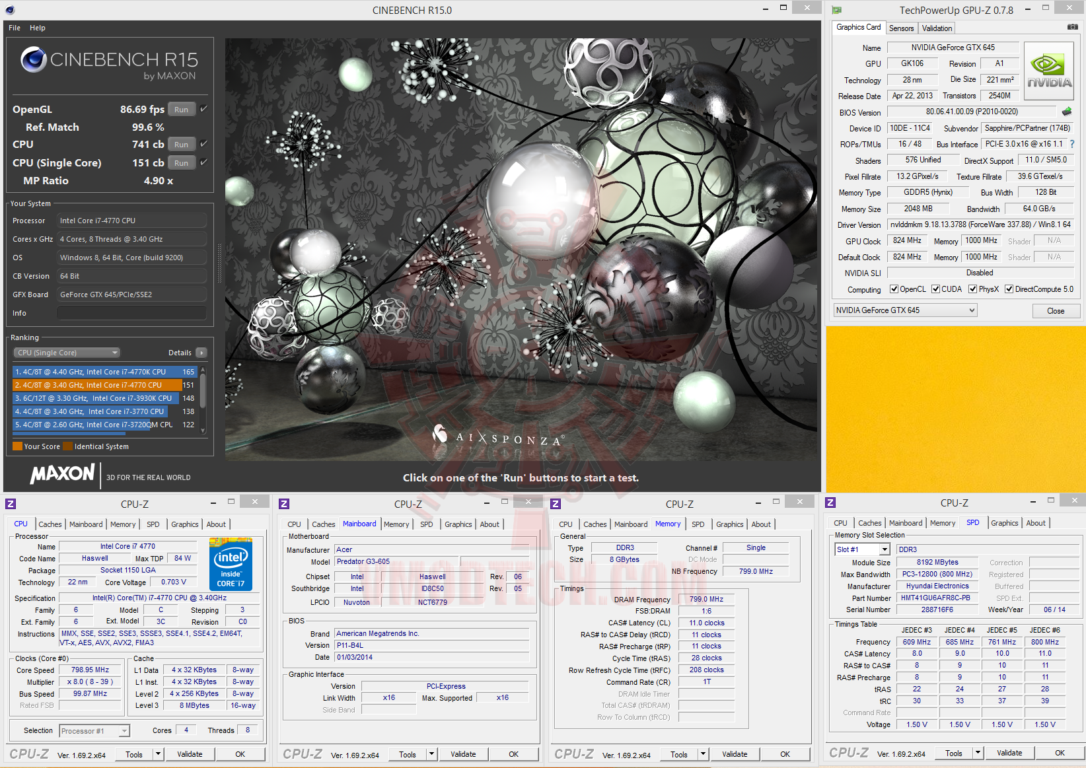
Task: Toggle the CPU Single Core test checkmark
Action: pos(203,162)
